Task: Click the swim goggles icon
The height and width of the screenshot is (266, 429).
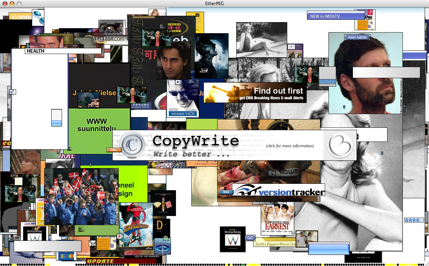Action: pos(38,18)
